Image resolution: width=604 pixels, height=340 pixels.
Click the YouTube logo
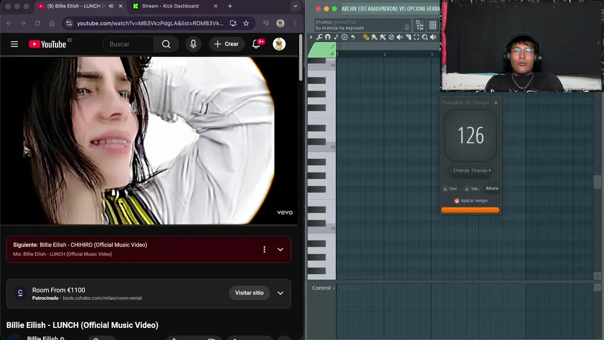(x=48, y=44)
